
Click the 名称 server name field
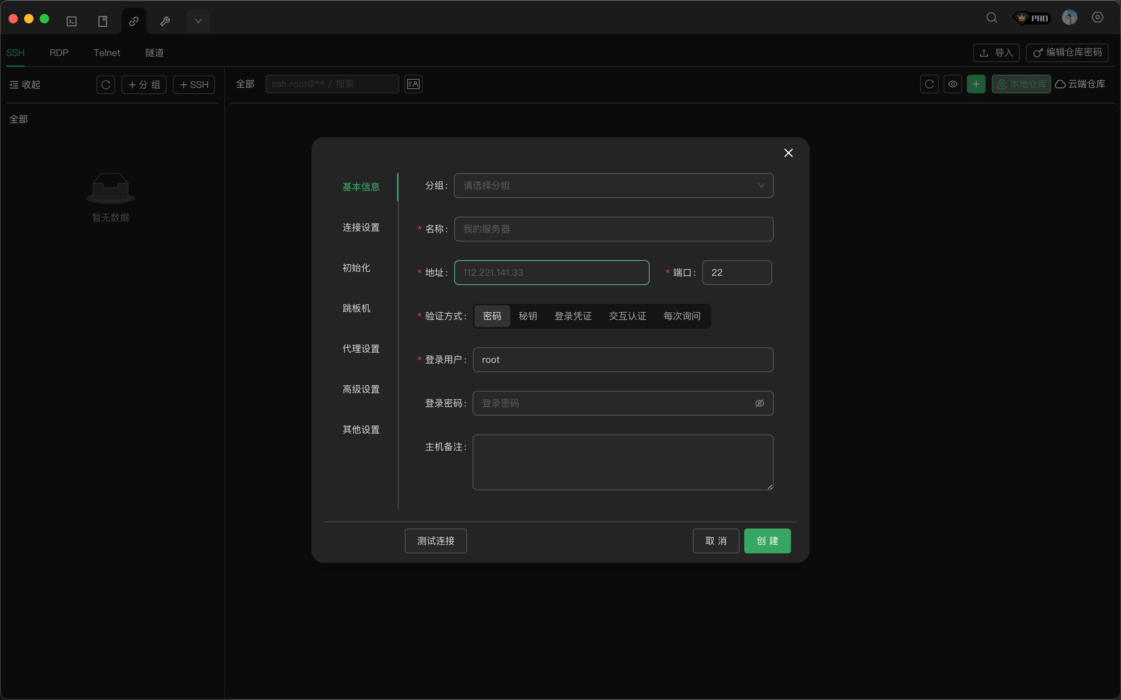point(613,229)
